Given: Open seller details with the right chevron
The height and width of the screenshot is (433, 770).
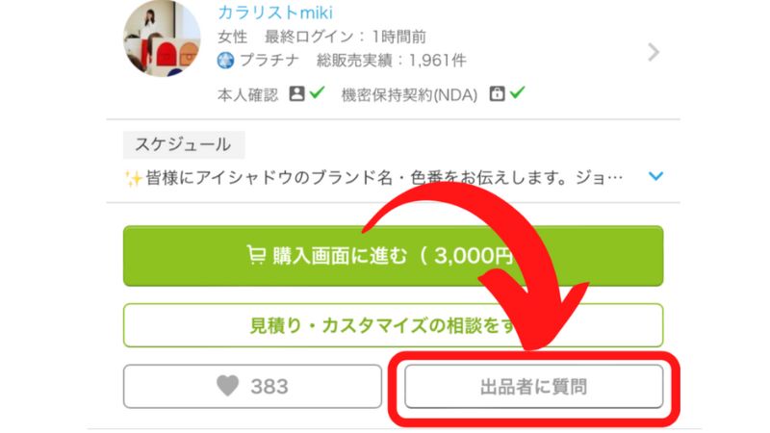Looking at the screenshot, I should pos(654,52).
